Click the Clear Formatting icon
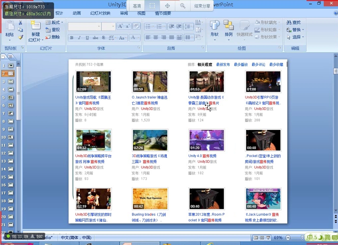338x245 pixels. point(136,26)
